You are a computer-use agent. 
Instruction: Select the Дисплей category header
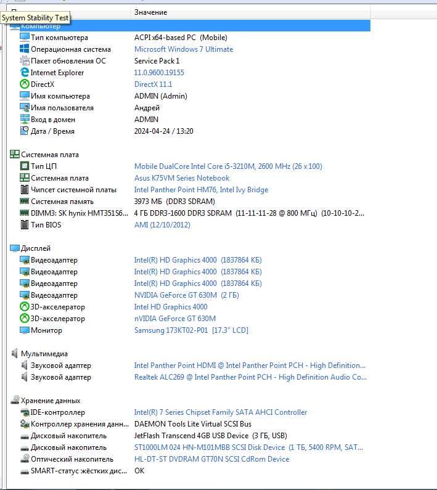(x=35, y=248)
